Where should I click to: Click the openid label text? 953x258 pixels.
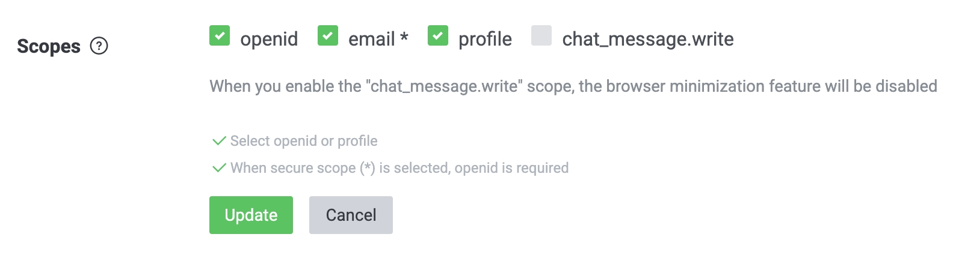pos(269,40)
